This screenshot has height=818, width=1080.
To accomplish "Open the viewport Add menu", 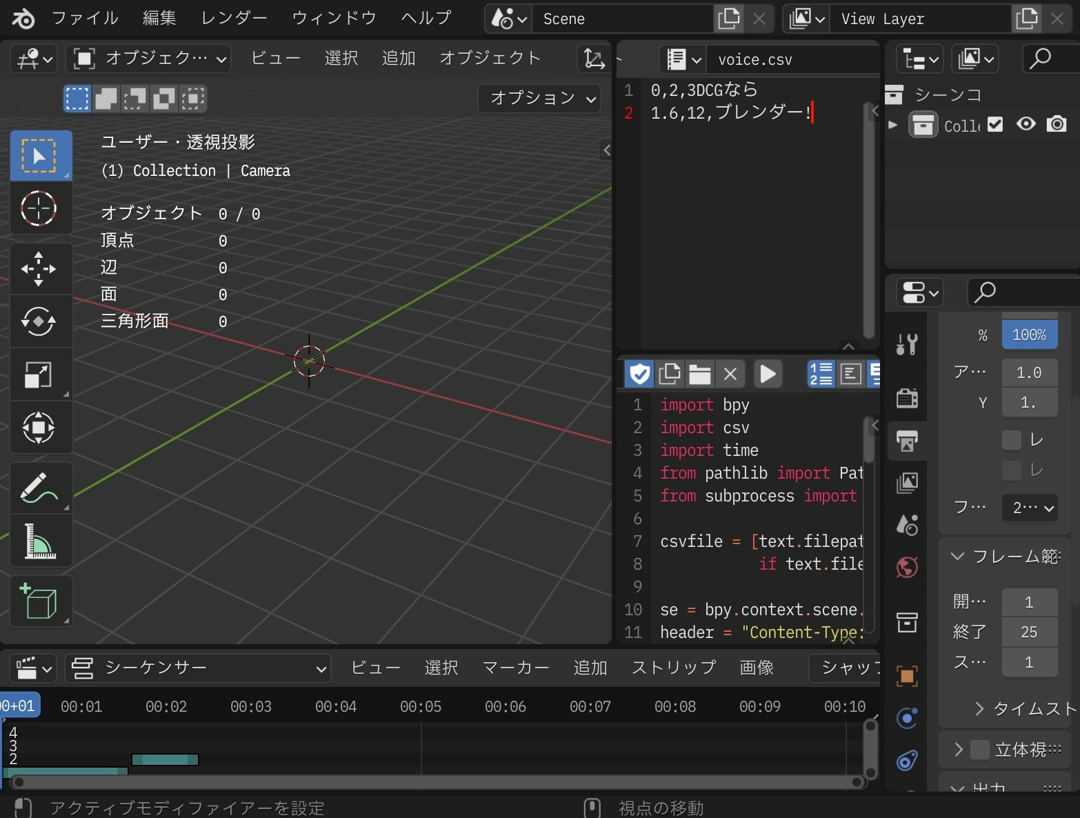I will click(x=399, y=59).
